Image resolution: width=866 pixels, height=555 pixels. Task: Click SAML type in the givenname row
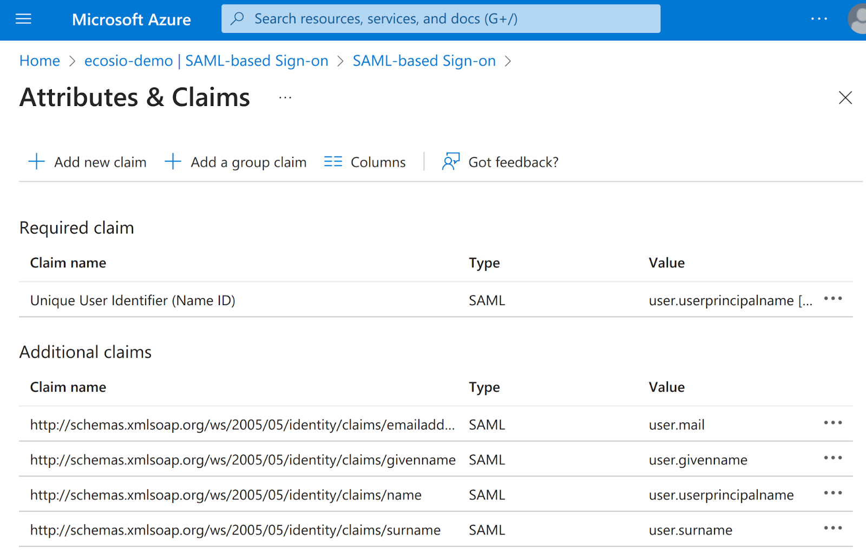[x=487, y=460]
